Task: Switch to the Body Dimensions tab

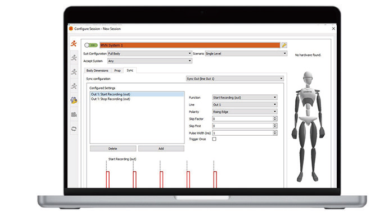Action: coord(97,70)
